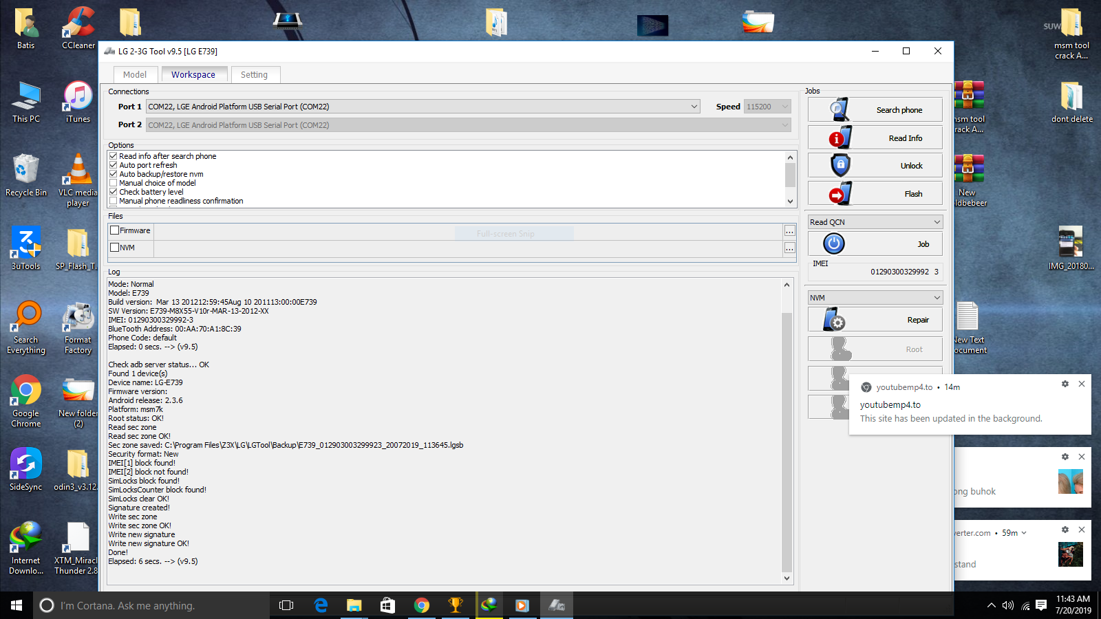Check the NVM file checkbox

pos(115,248)
